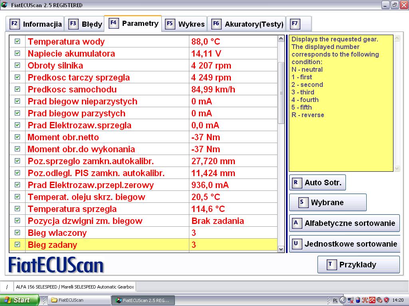
Task: Click the 936,0 mA value cell
Action: coord(233,185)
